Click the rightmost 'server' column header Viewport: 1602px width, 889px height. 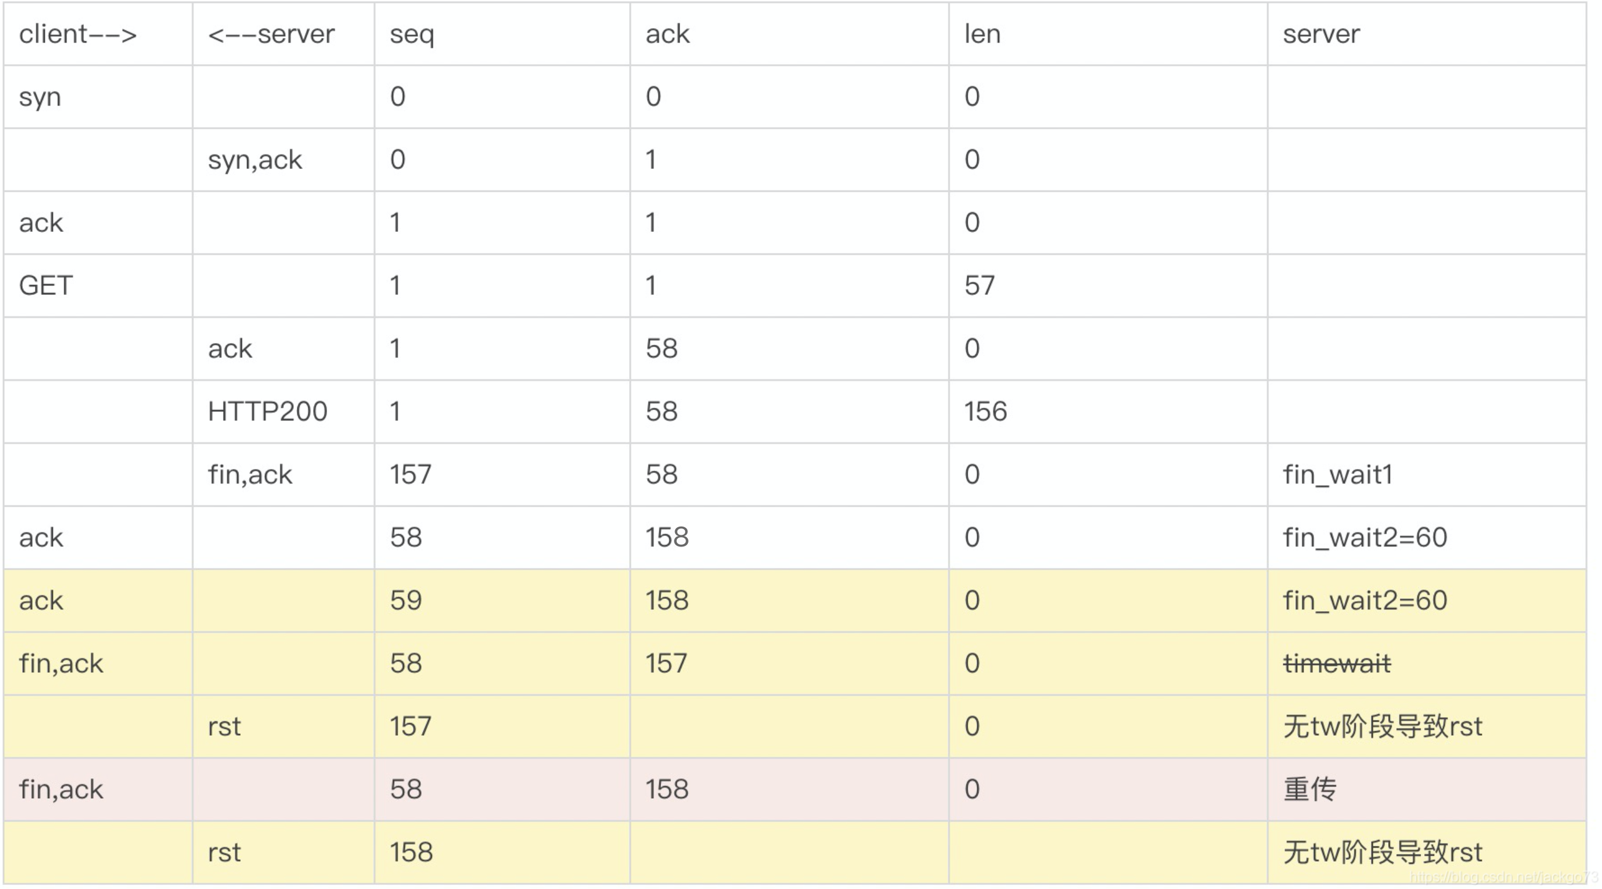[x=1321, y=34]
